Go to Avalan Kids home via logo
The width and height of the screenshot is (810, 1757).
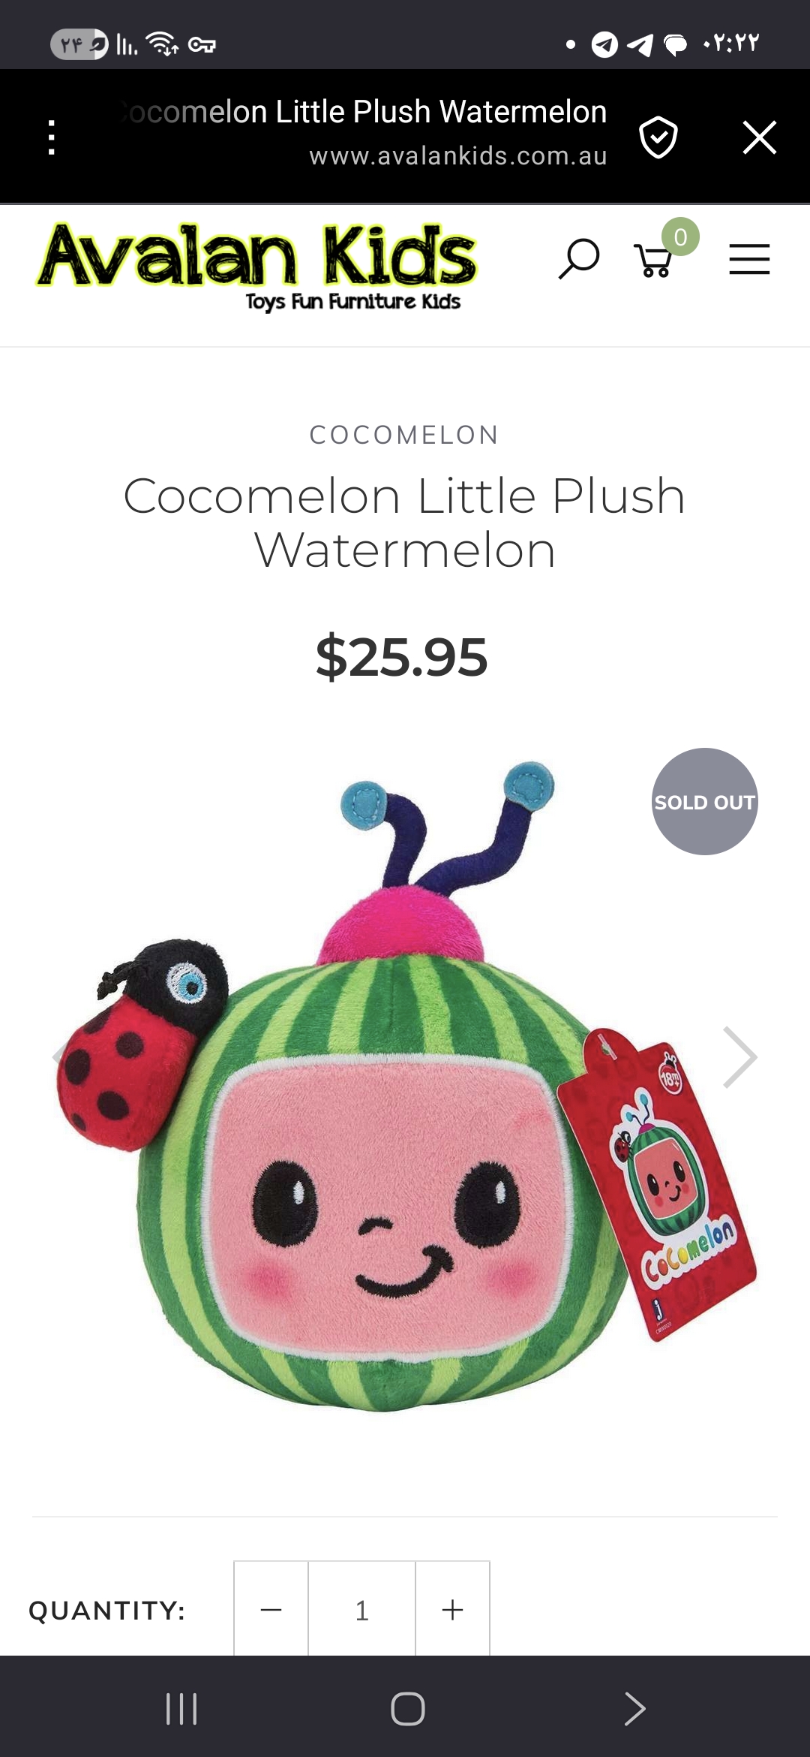point(256,266)
